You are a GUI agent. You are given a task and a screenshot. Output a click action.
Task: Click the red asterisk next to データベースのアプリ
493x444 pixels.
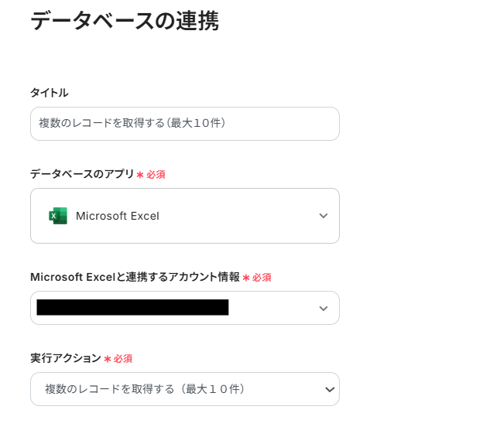point(140,175)
